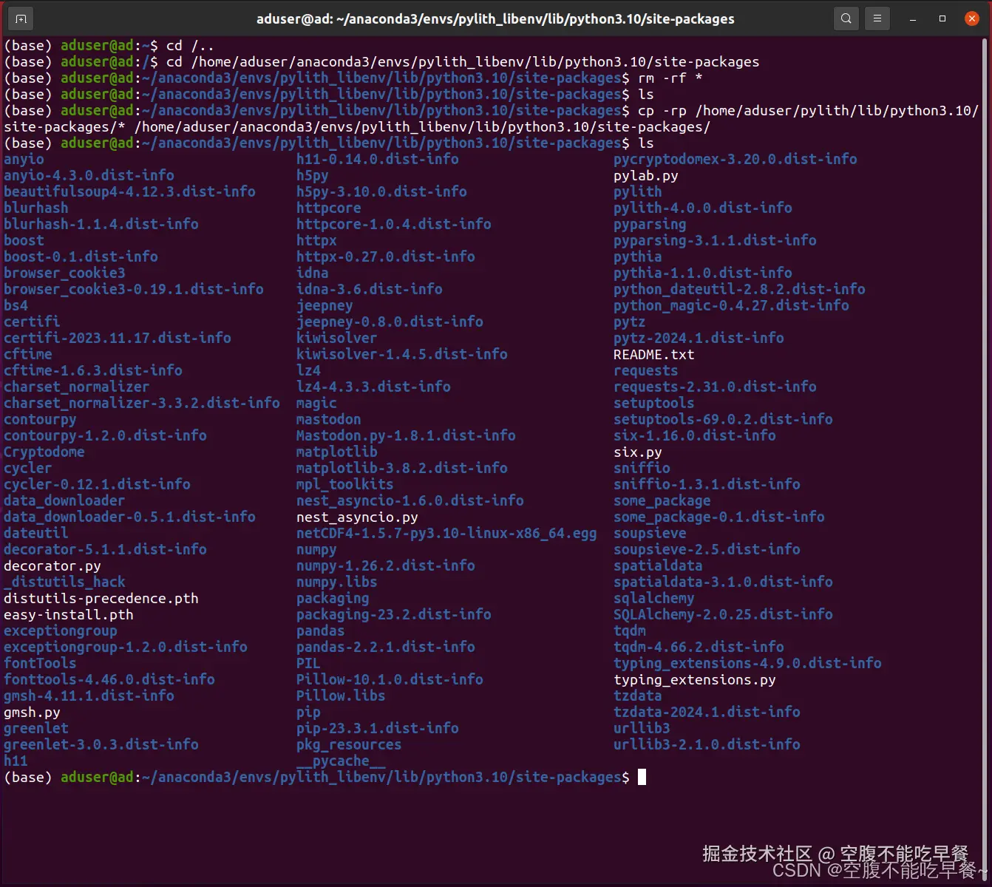The width and height of the screenshot is (992, 887).
Task: Select 'pycryptodomex-3.20.0.dist-info' entry
Action: [735, 159]
